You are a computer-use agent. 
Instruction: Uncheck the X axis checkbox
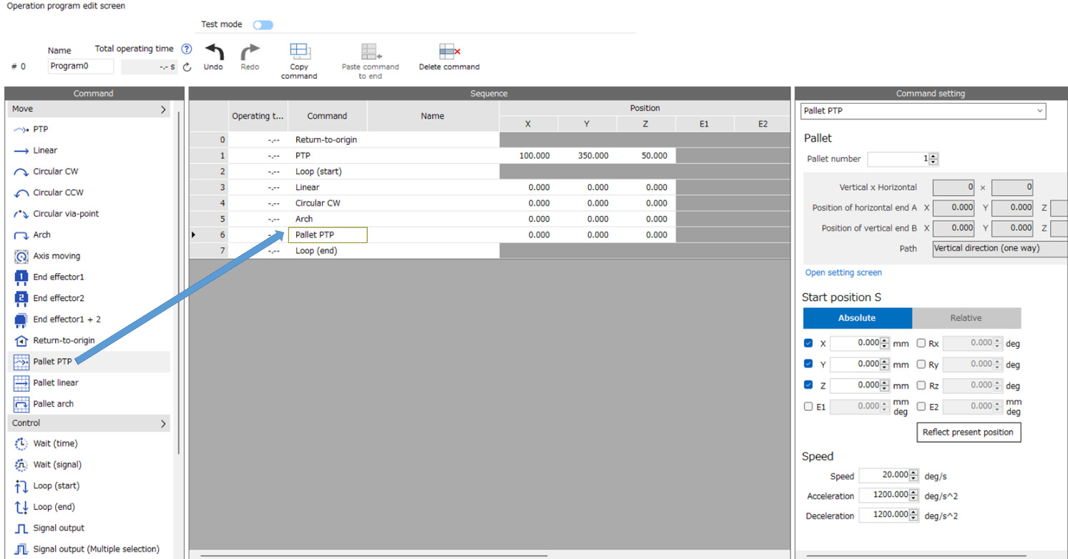tap(808, 343)
